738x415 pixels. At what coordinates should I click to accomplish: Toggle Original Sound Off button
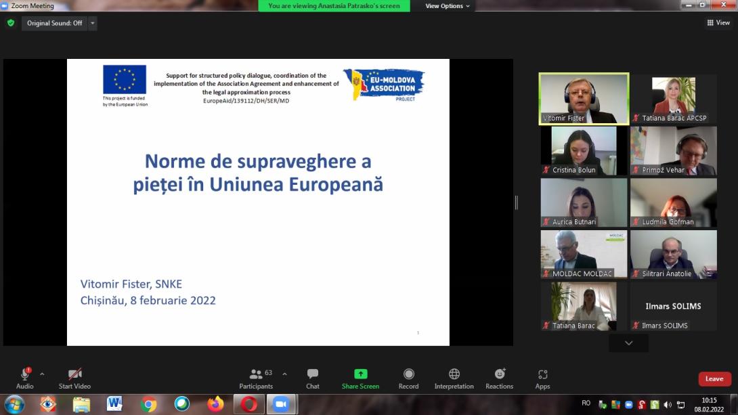click(54, 23)
